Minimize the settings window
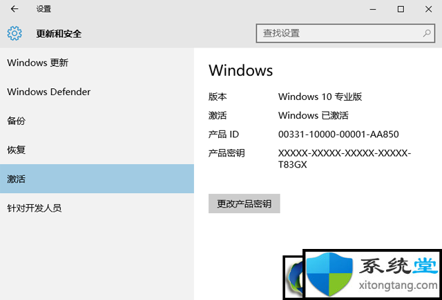 coord(373,9)
